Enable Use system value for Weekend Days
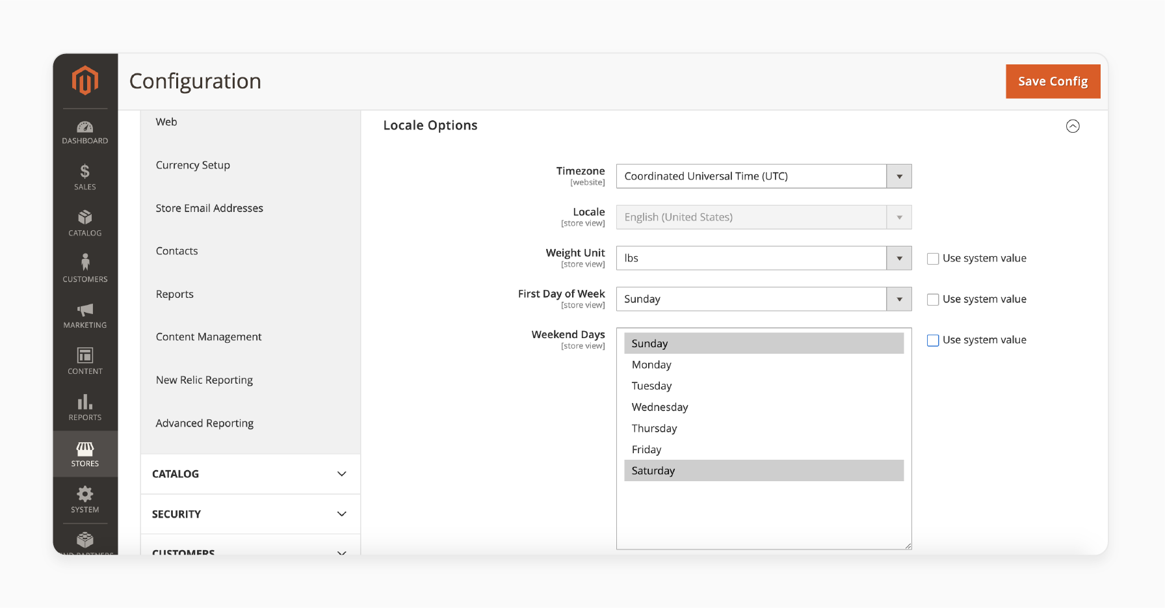This screenshot has height=608, width=1165. 933,341
